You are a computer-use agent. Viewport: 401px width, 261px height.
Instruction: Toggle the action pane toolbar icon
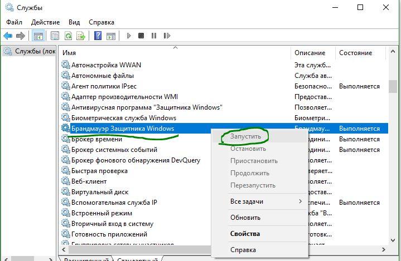(111, 36)
